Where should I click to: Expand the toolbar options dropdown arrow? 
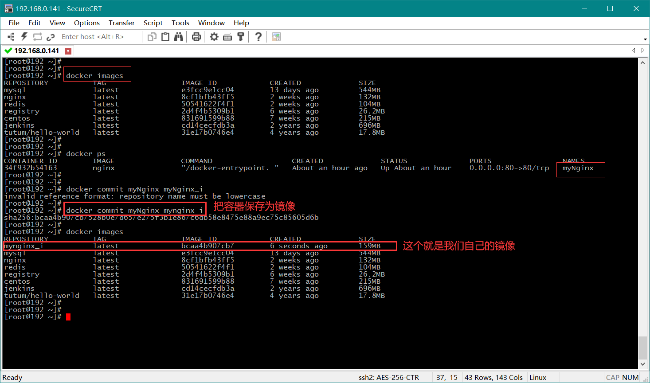click(x=645, y=39)
